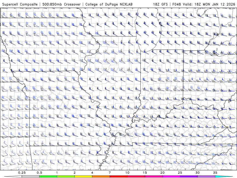
Task: Click the "18Z MON JAN 12 2026" valid time
Action: click(215, 4)
